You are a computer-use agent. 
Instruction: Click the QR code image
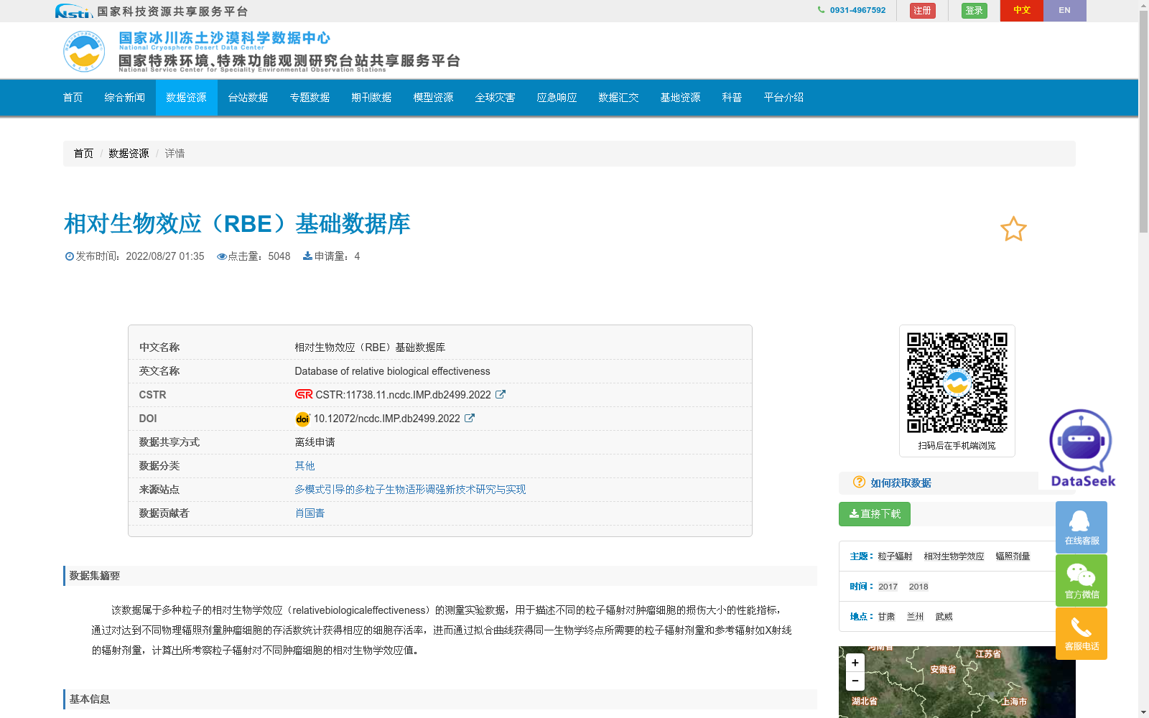tap(957, 383)
